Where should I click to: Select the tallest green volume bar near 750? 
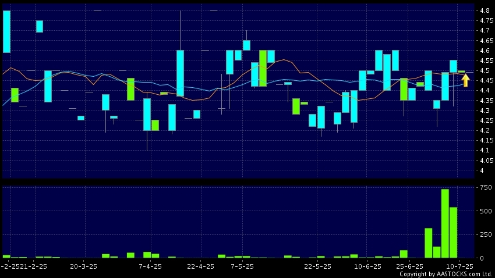tap(445, 223)
